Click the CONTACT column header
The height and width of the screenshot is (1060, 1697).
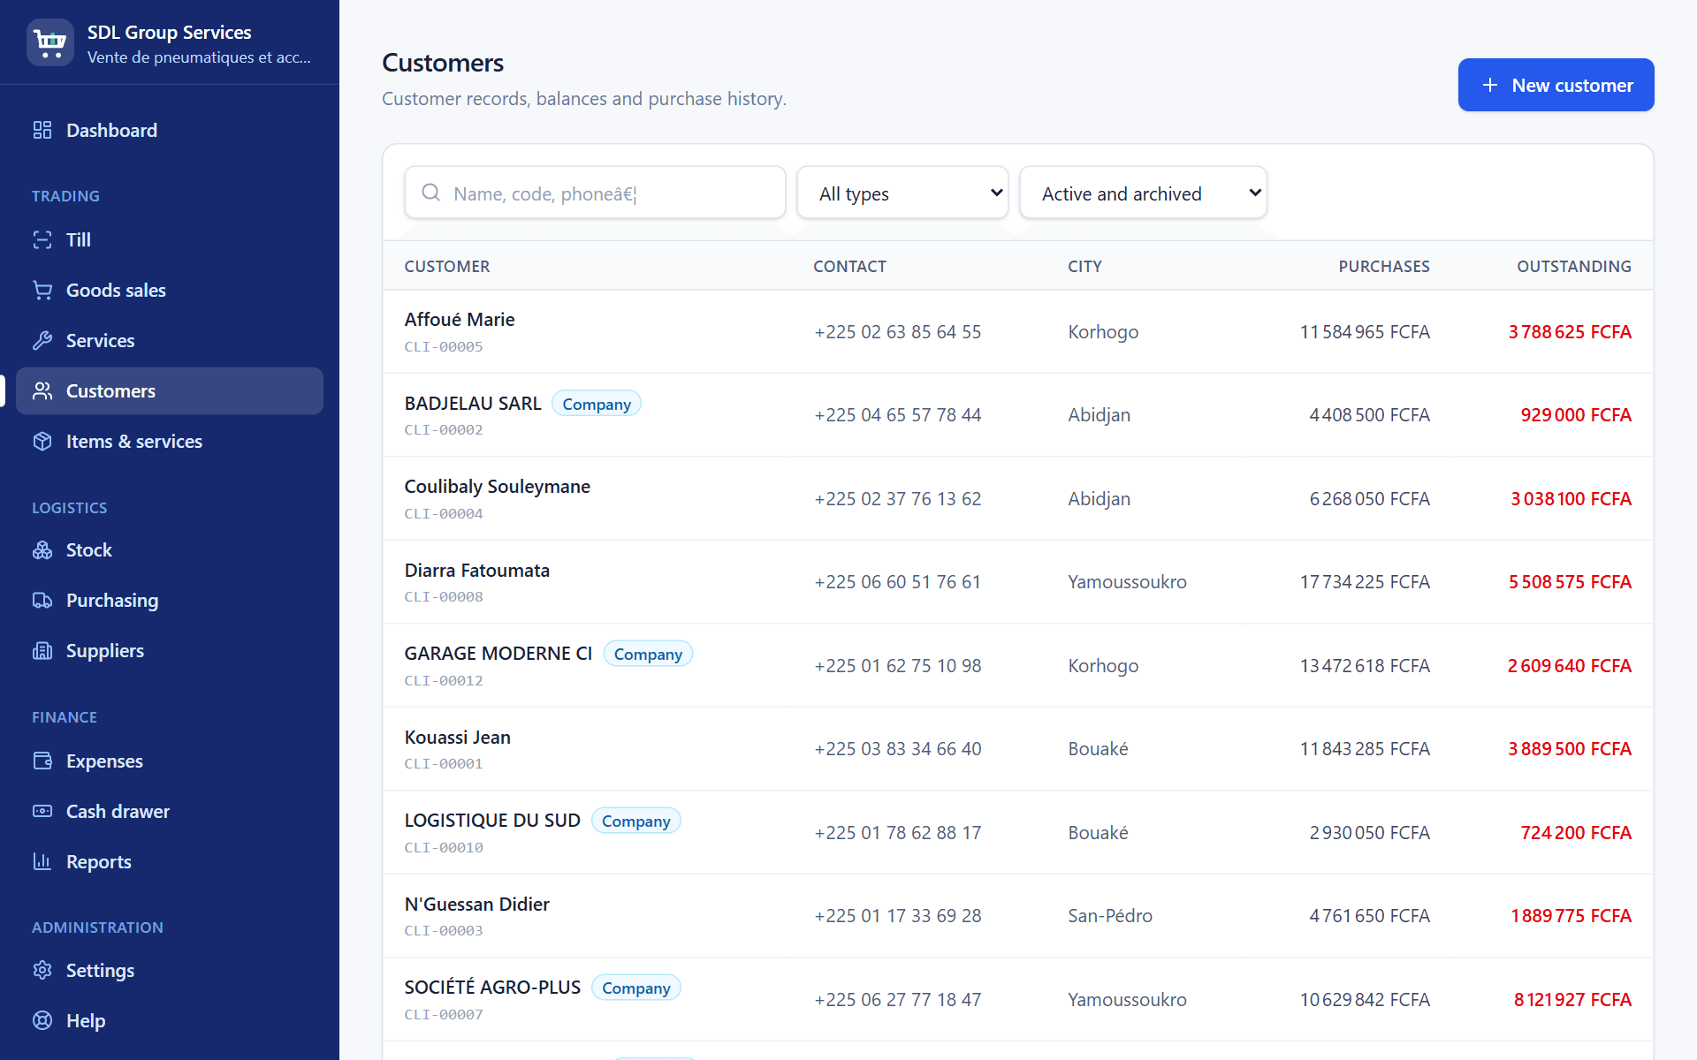tap(849, 267)
